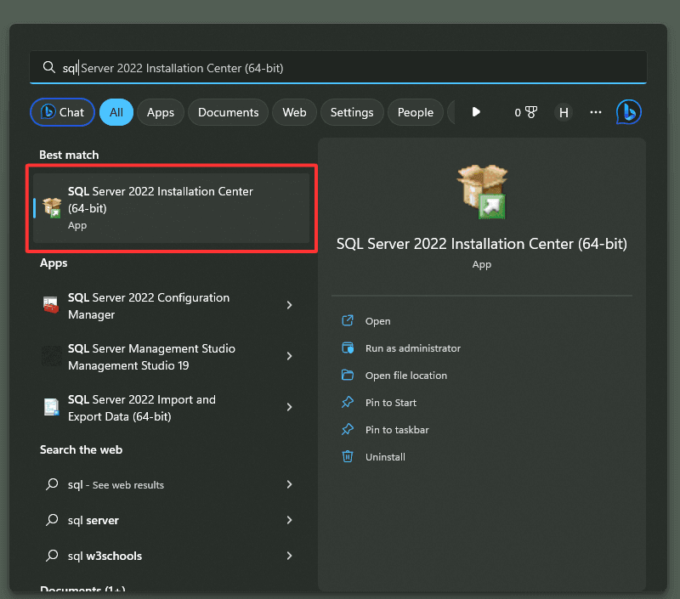Expand the 'sql server' suggestion chevron
Viewport: 680px width, 599px height.
[x=289, y=520]
